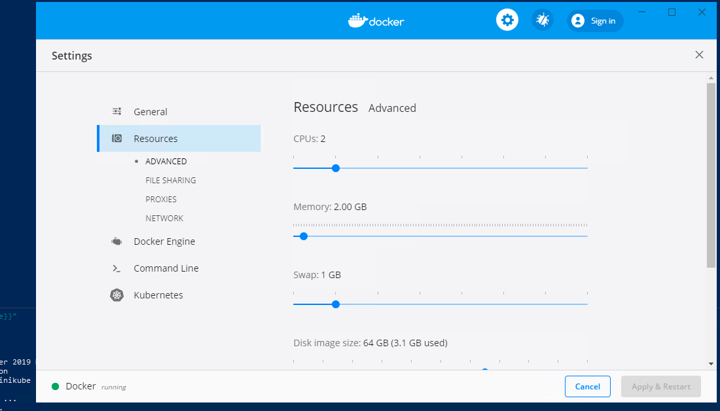Open the ADVANCED resources subsection
The image size is (720, 411).
pyautogui.click(x=166, y=161)
